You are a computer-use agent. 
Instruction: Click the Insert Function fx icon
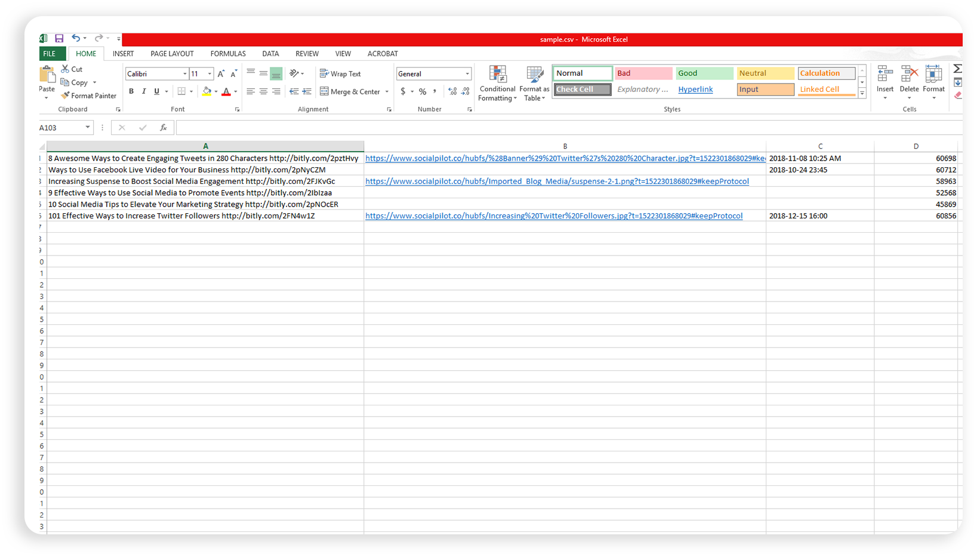click(163, 128)
